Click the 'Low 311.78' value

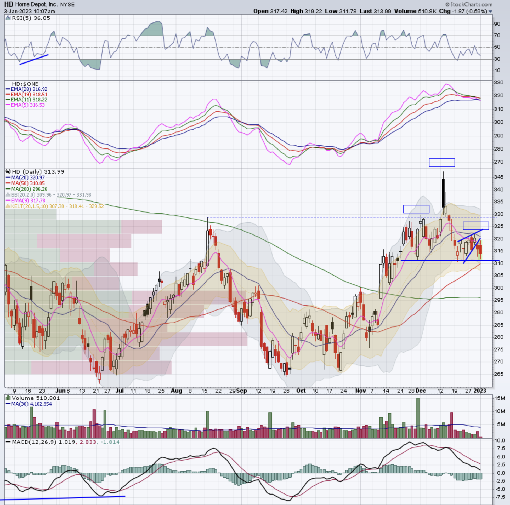pos(341,11)
